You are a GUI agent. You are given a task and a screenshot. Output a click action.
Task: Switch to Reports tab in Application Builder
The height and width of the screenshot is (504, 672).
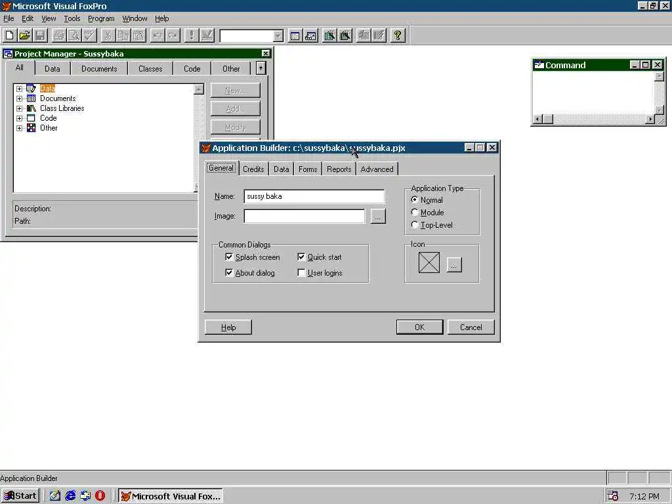339,169
